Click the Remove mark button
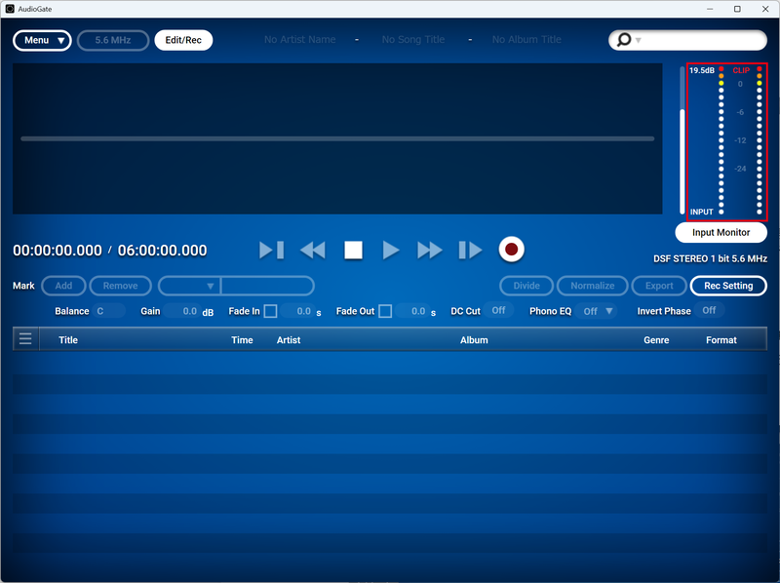The height and width of the screenshot is (583, 780). tap(120, 286)
